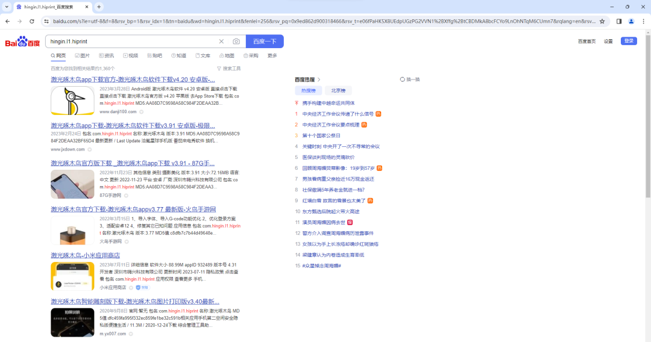Click the orange device thumbnail
This screenshot has height=342, width=651.
coord(73,231)
